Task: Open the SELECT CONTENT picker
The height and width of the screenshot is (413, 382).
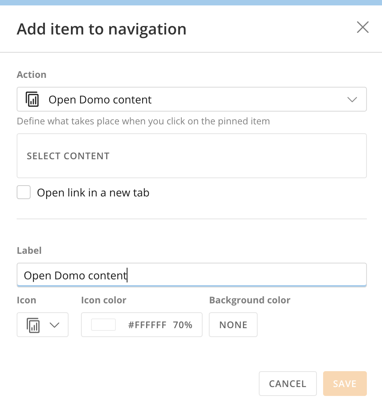Action: pos(192,156)
